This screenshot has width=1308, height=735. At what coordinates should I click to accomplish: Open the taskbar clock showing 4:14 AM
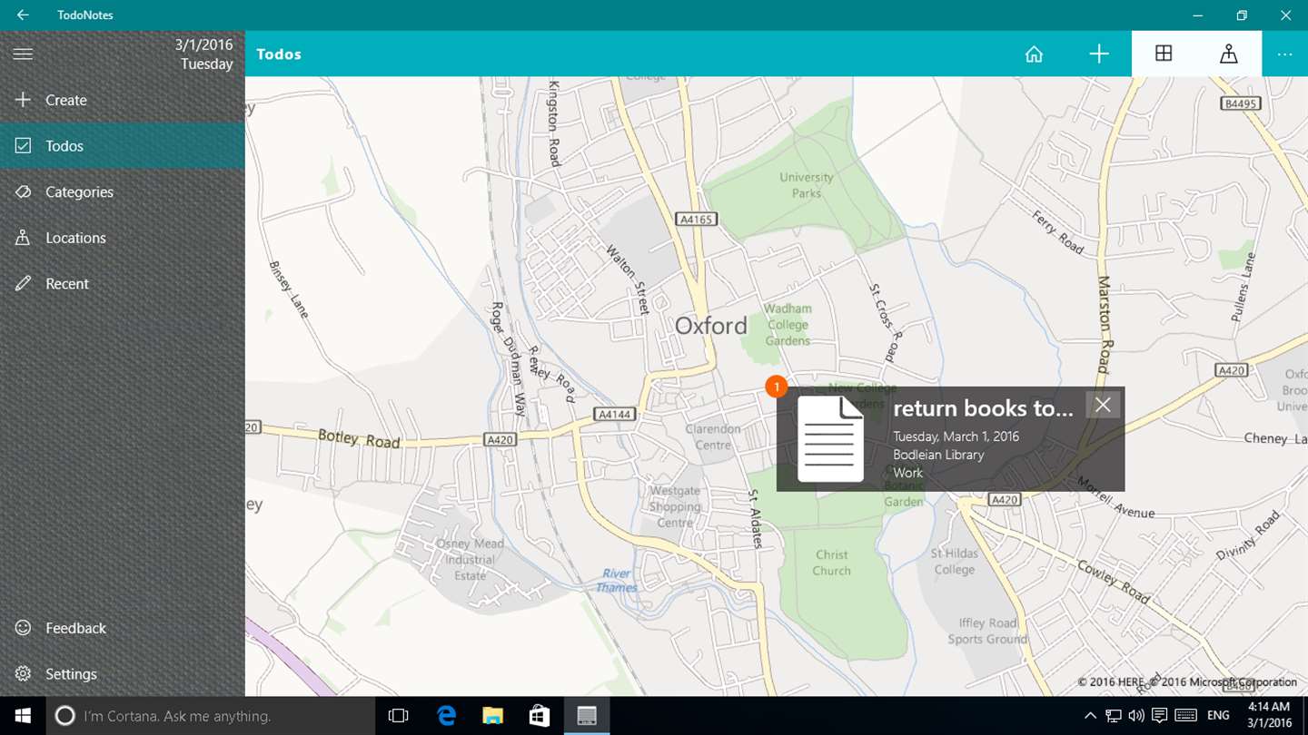pyautogui.click(x=1268, y=715)
